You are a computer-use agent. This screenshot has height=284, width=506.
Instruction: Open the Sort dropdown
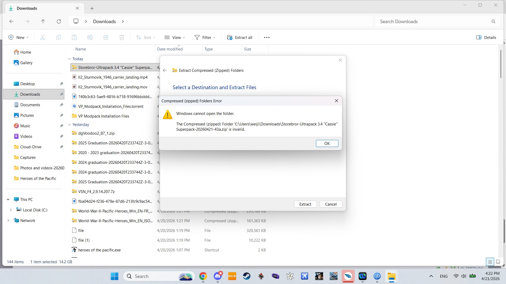[x=145, y=37]
